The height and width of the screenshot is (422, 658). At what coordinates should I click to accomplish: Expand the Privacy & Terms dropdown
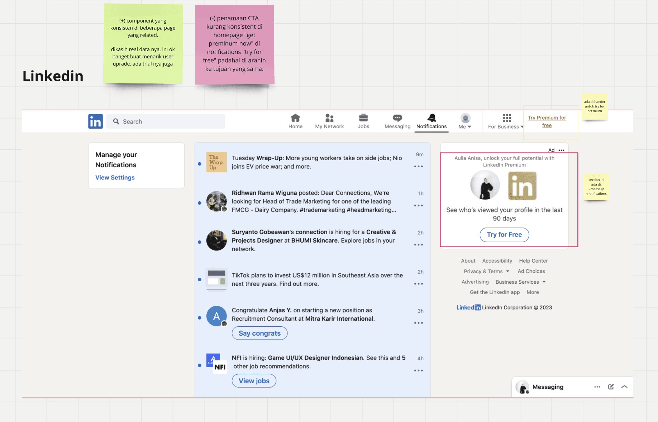pos(486,271)
